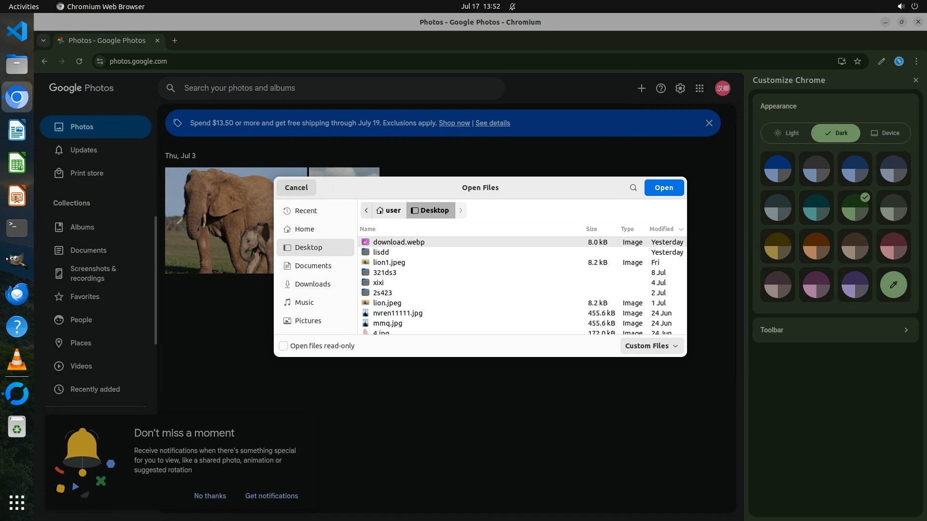Enable Open files read-only checkbox
The image size is (927, 521).
pyautogui.click(x=284, y=346)
